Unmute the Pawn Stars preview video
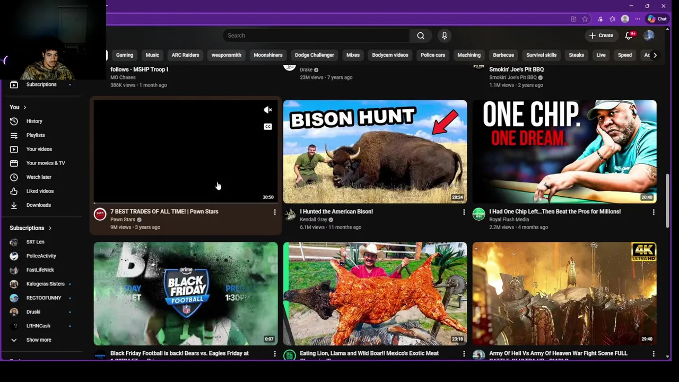The width and height of the screenshot is (679, 382). [268, 110]
